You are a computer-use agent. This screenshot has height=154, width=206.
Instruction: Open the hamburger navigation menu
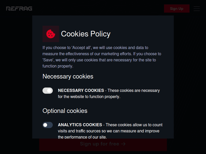click(197, 8)
